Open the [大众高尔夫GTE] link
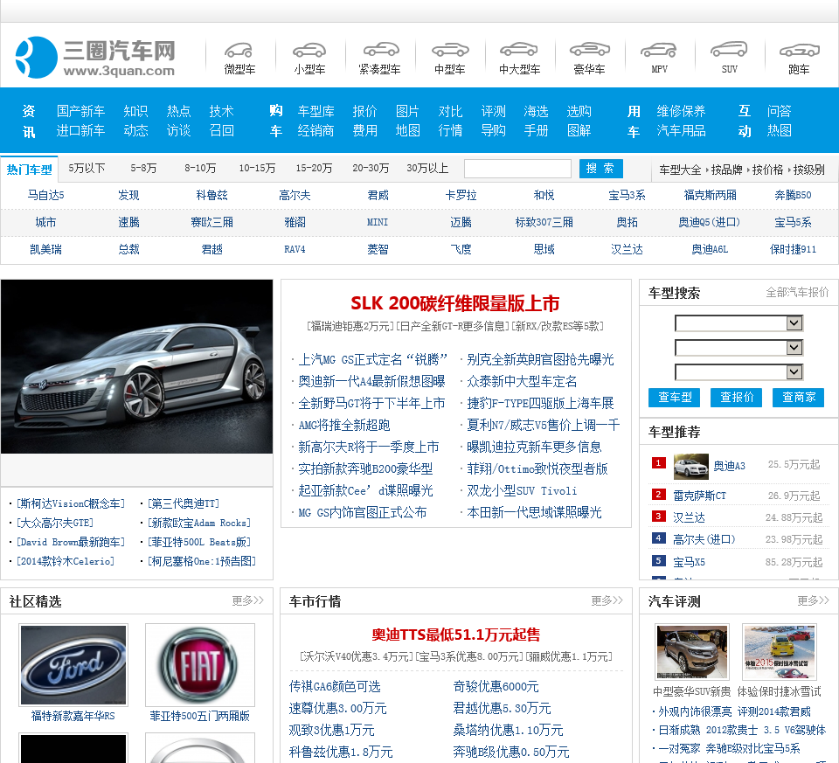The height and width of the screenshot is (763, 839). pos(55,523)
